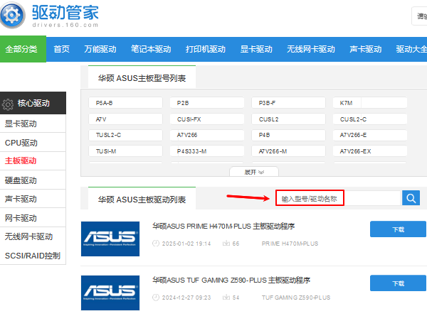The image size is (427, 316).
Task: Expand the motherboard model list with 展开
Action: point(254,172)
